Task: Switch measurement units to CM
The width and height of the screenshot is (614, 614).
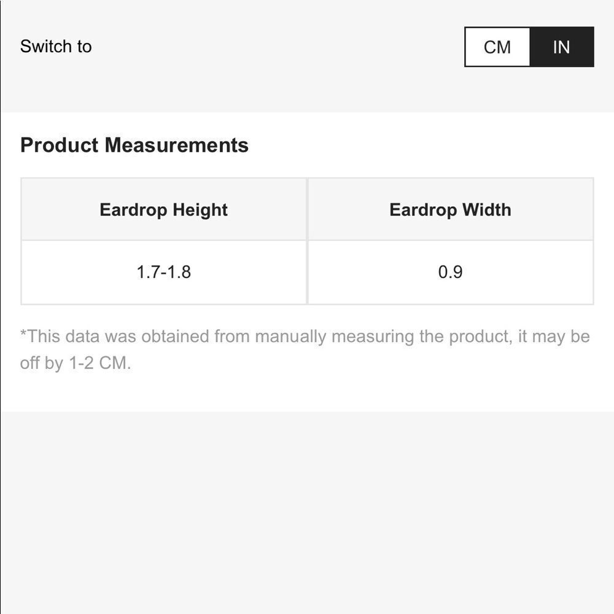Action: click(x=497, y=47)
